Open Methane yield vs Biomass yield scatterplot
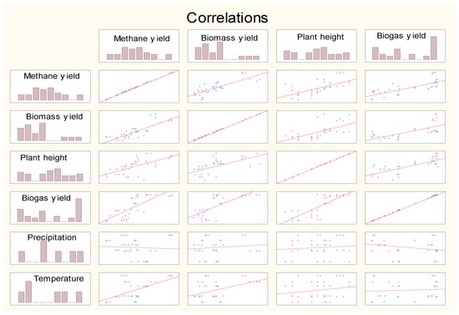 [x=228, y=86]
